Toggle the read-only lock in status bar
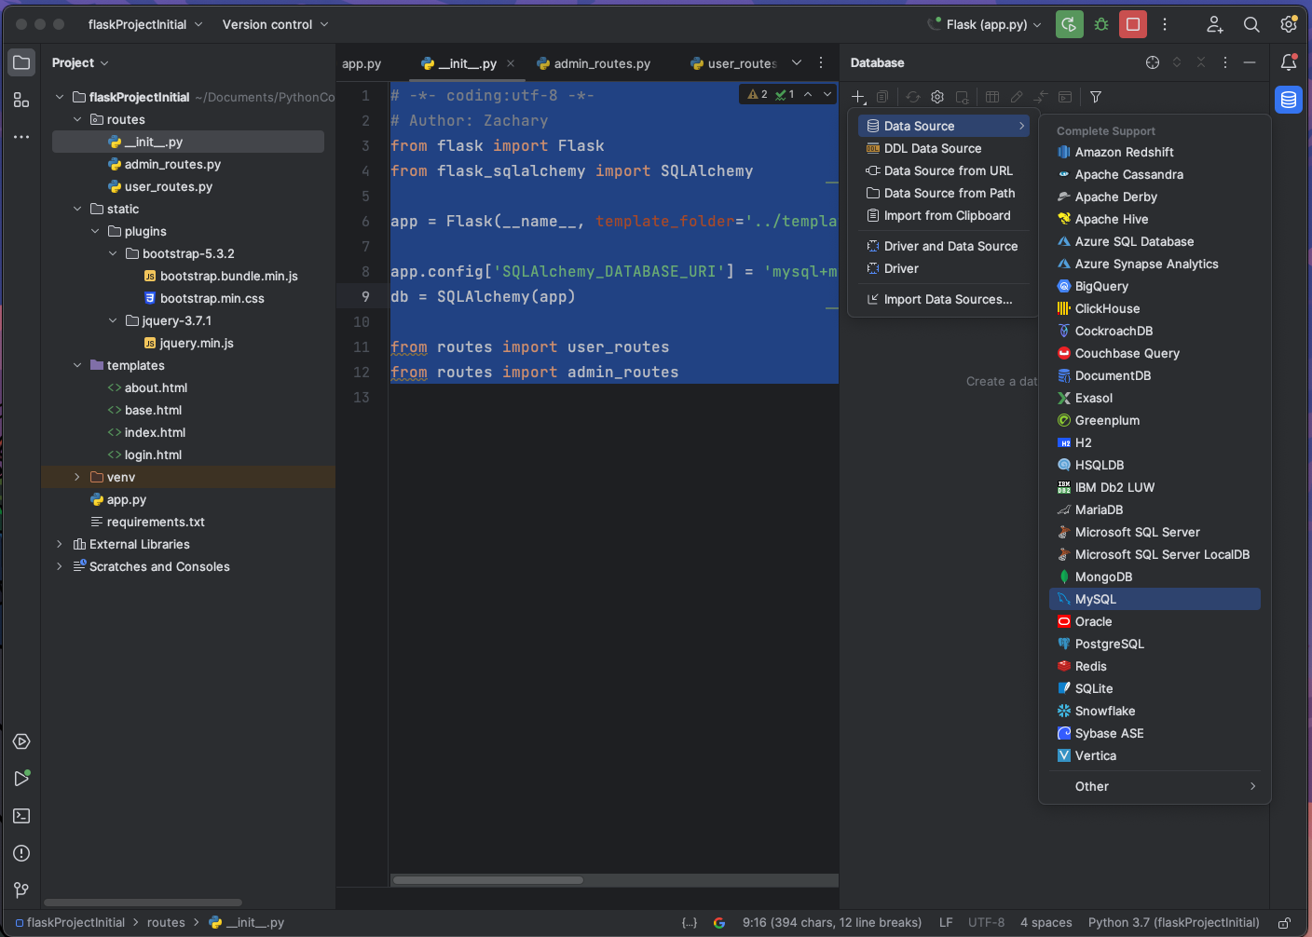The image size is (1312, 937). coord(1284,923)
